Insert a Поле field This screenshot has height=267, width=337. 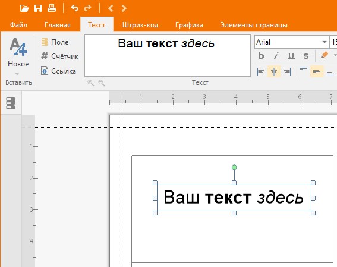click(x=55, y=42)
